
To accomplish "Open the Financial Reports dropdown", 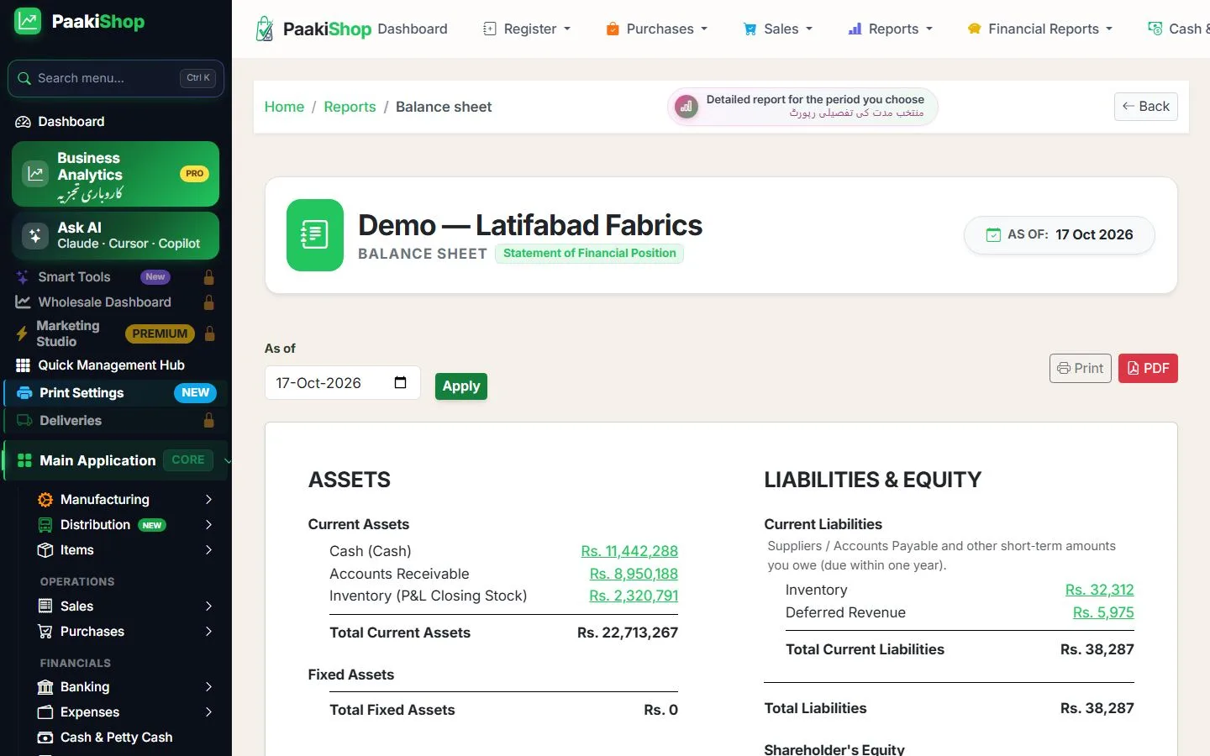I will 1040,29.
